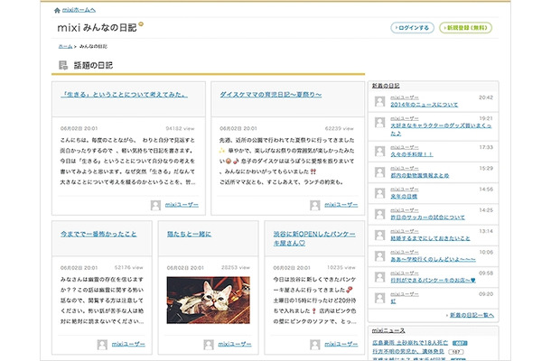551x361 pixels.
Task: Open mixiユーザー link on the 「生きる」 card
Action: click(182, 205)
